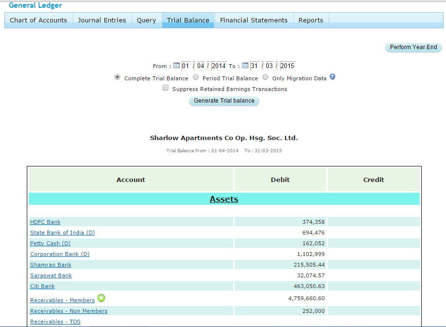The height and width of the screenshot is (327, 446).
Task: Switch to Journal Entries tab
Action: click(x=102, y=20)
